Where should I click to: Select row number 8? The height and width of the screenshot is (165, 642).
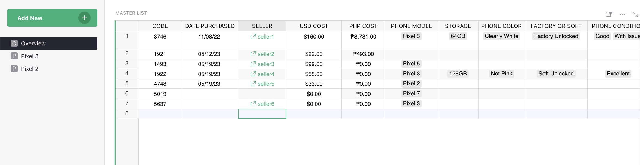click(127, 113)
